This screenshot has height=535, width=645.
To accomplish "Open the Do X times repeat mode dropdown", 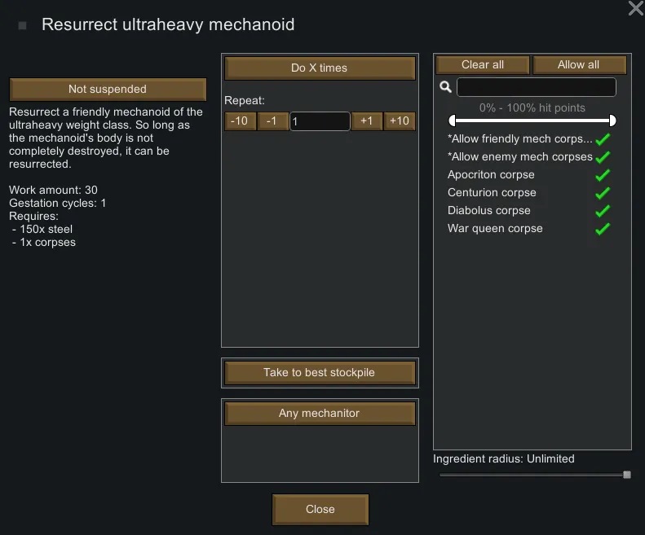I will 320,68.
